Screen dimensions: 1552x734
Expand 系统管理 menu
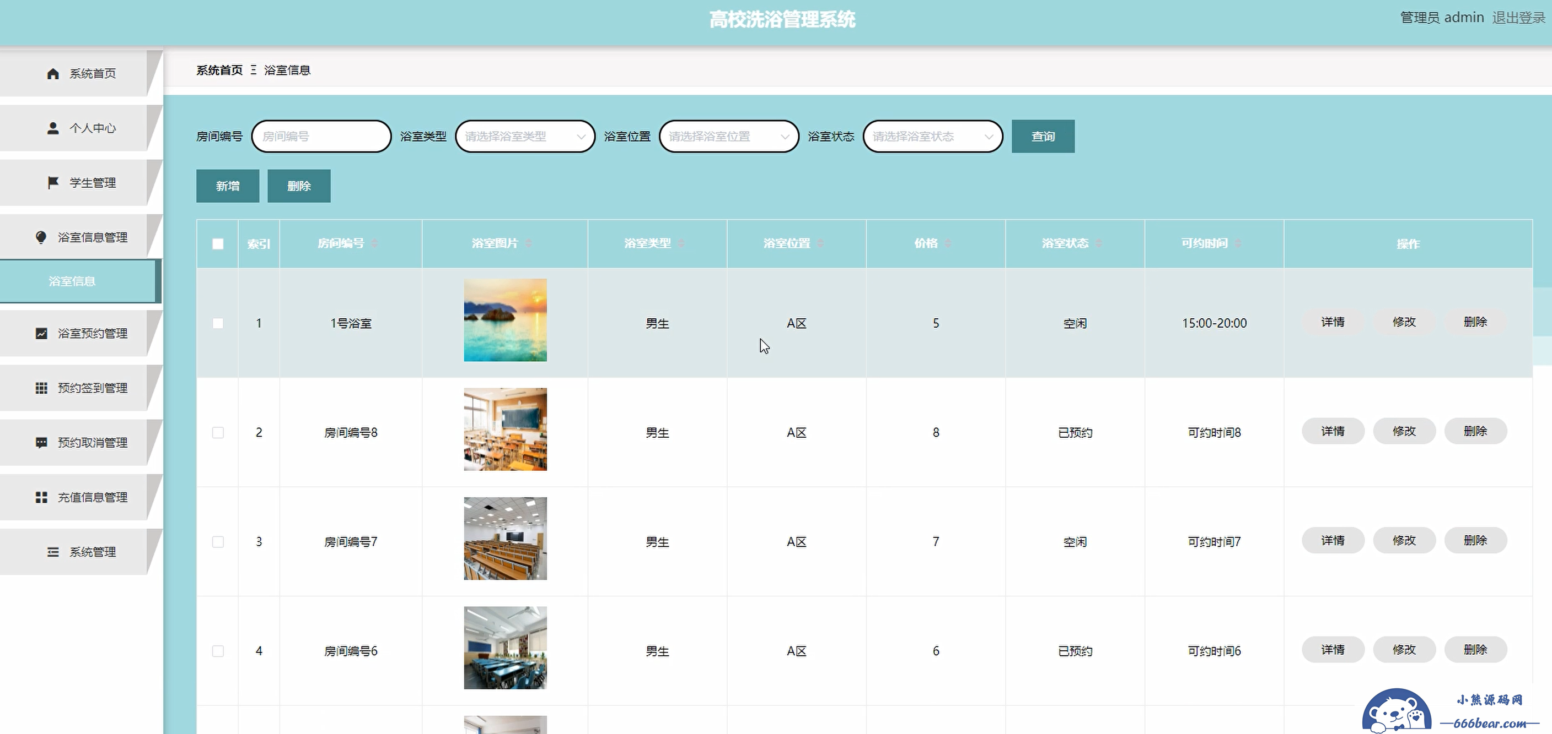click(80, 552)
